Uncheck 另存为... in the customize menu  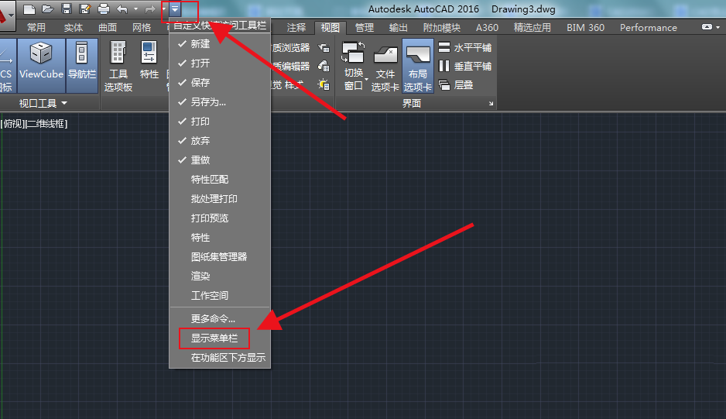click(220, 102)
